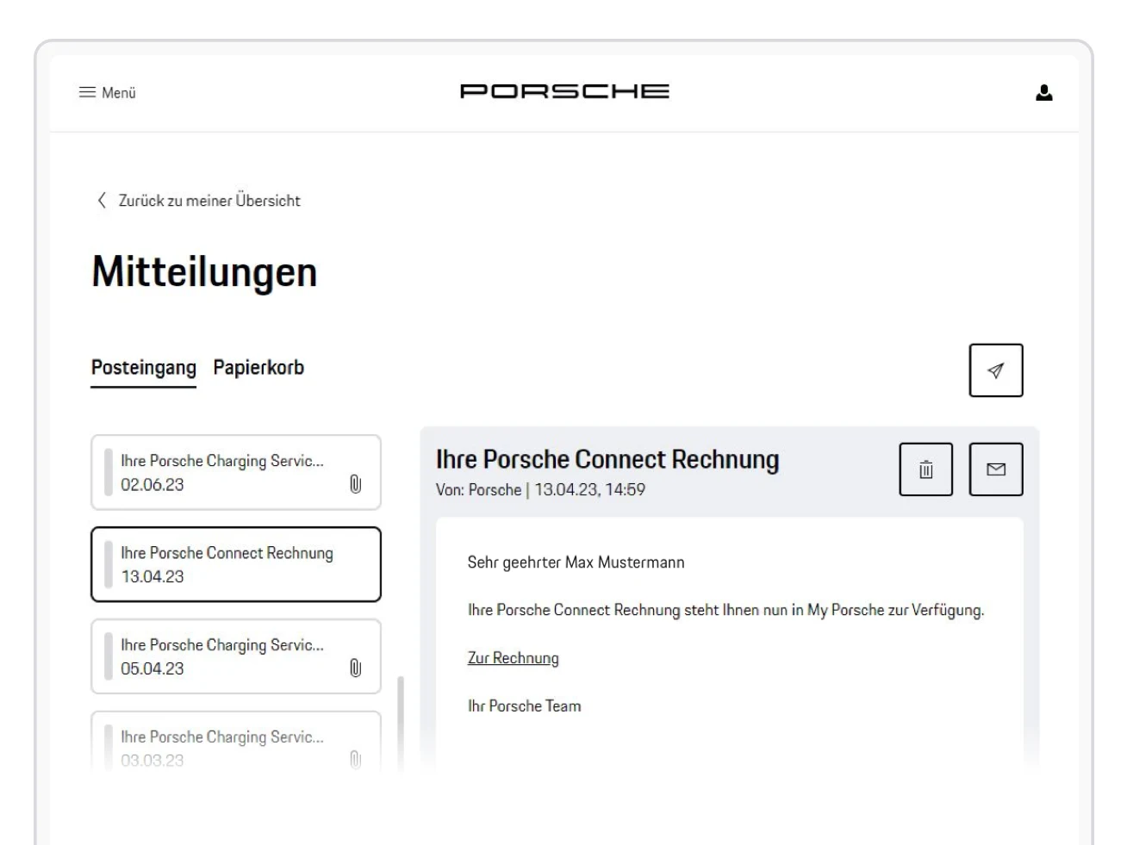Click the Mitteilungen page heading
This screenshot has height=845, width=1127.
click(203, 272)
